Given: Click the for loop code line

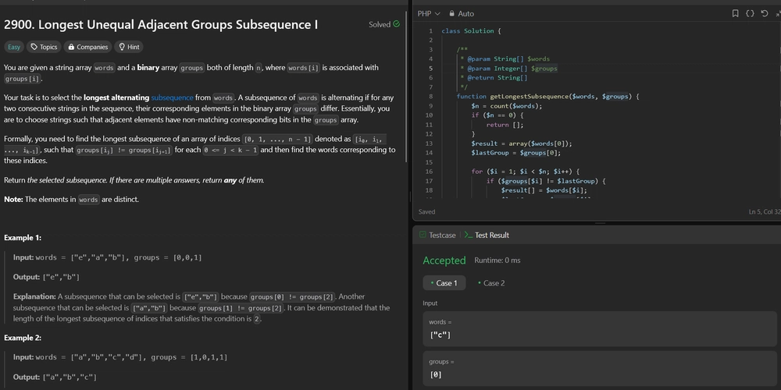Looking at the screenshot, I should (525, 171).
